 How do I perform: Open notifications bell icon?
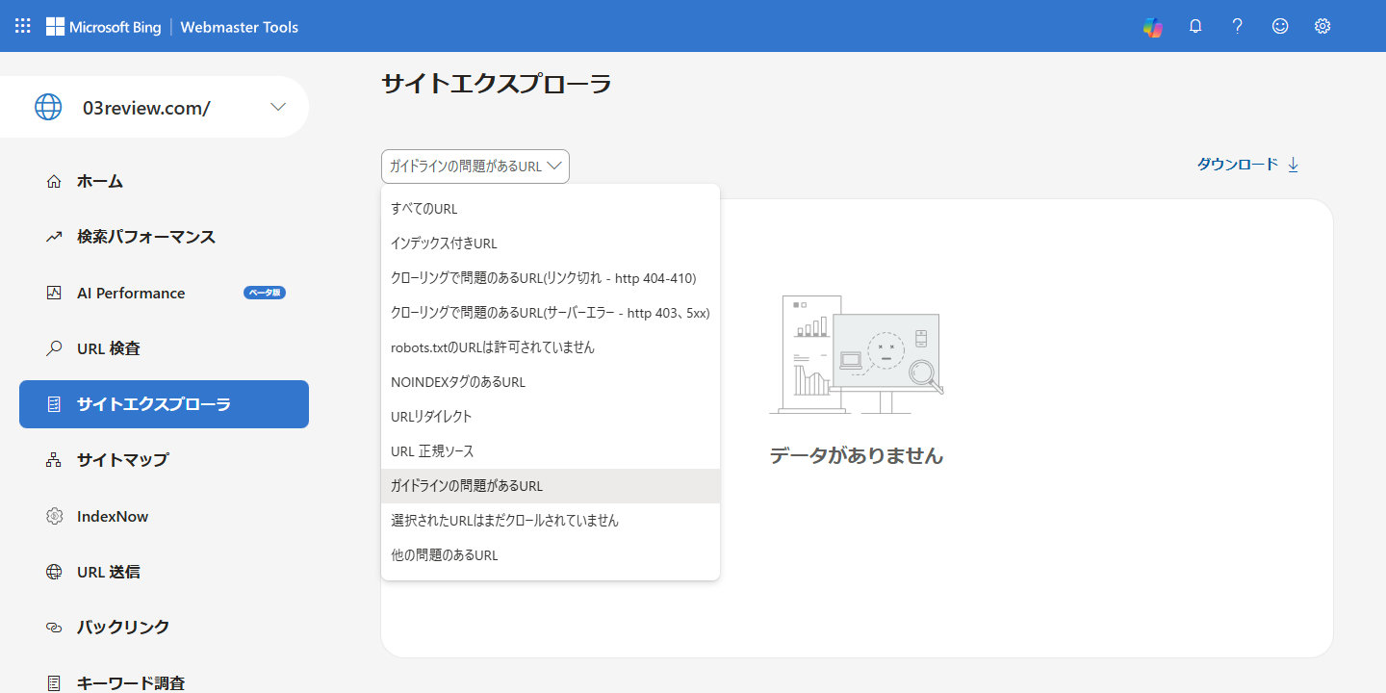click(1195, 27)
